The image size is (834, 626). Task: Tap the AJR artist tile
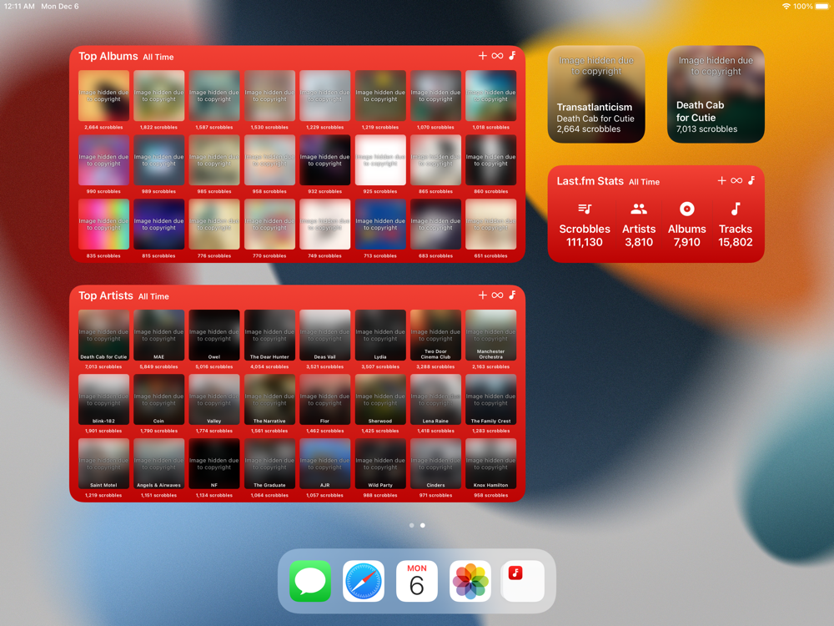click(325, 464)
